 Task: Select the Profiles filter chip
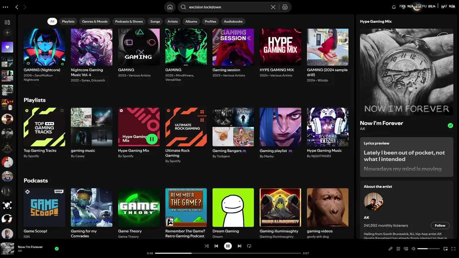210,21
